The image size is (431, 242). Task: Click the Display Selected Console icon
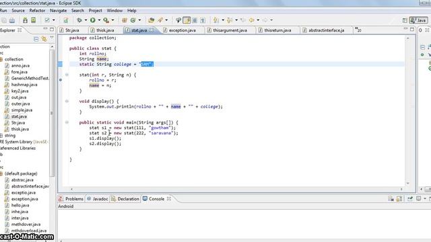click(x=419, y=199)
